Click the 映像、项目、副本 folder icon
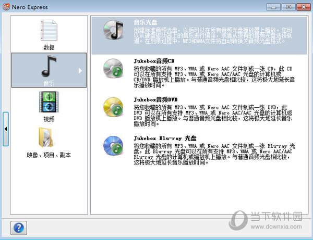Viewport: 313px width, 240px height. (x=49, y=137)
